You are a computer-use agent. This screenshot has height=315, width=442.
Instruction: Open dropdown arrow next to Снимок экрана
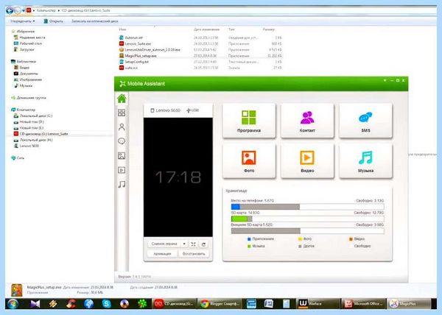tap(184, 244)
